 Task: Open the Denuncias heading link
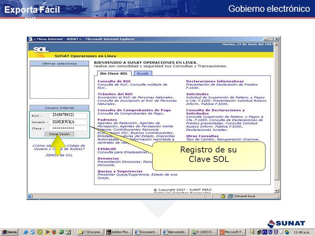pyautogui.click(x=108, y=159)
